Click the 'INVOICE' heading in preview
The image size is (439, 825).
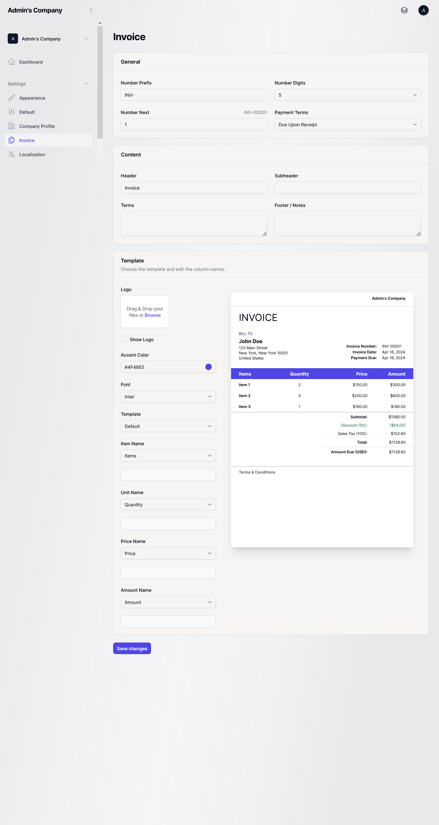258,317
